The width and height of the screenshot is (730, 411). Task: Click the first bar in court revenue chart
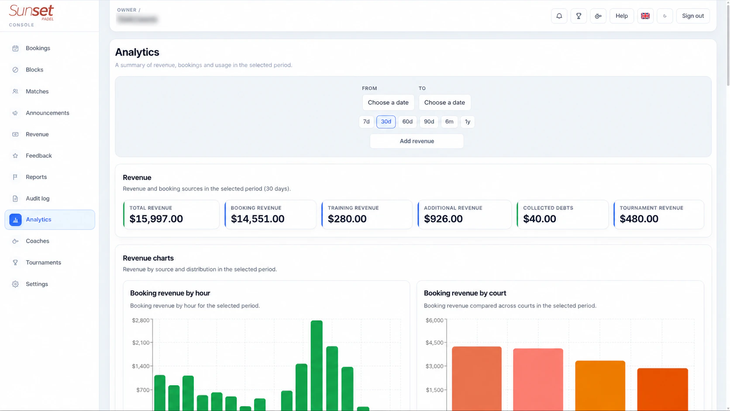[476, 378]
